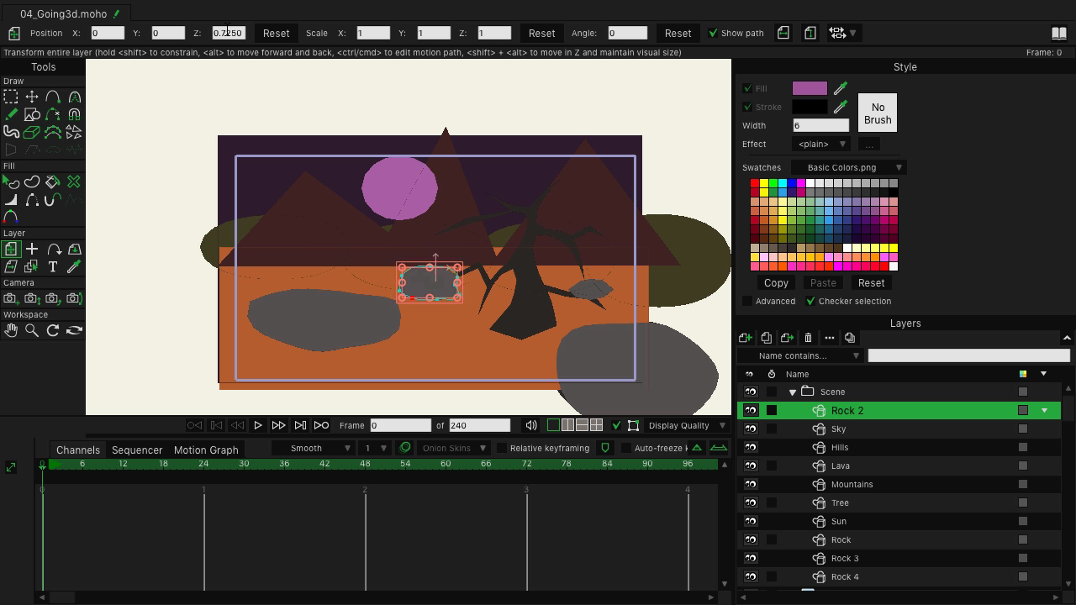Image resolution: width=1076 pixels, height=605 pixels.
Task: Select the Add Text tool
Action: coord(53,266)
